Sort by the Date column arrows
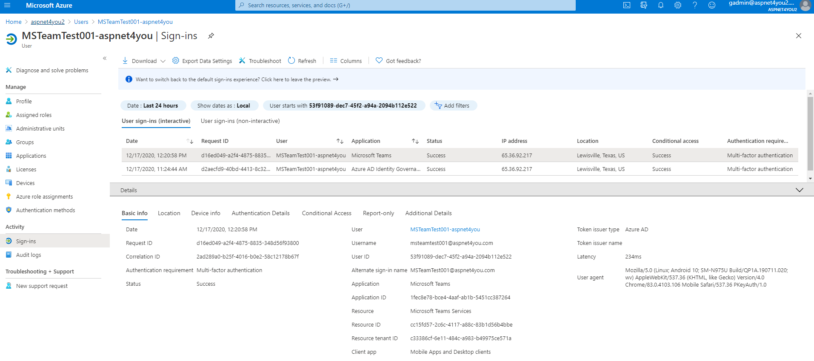814x361 pixels. [190, 141]
